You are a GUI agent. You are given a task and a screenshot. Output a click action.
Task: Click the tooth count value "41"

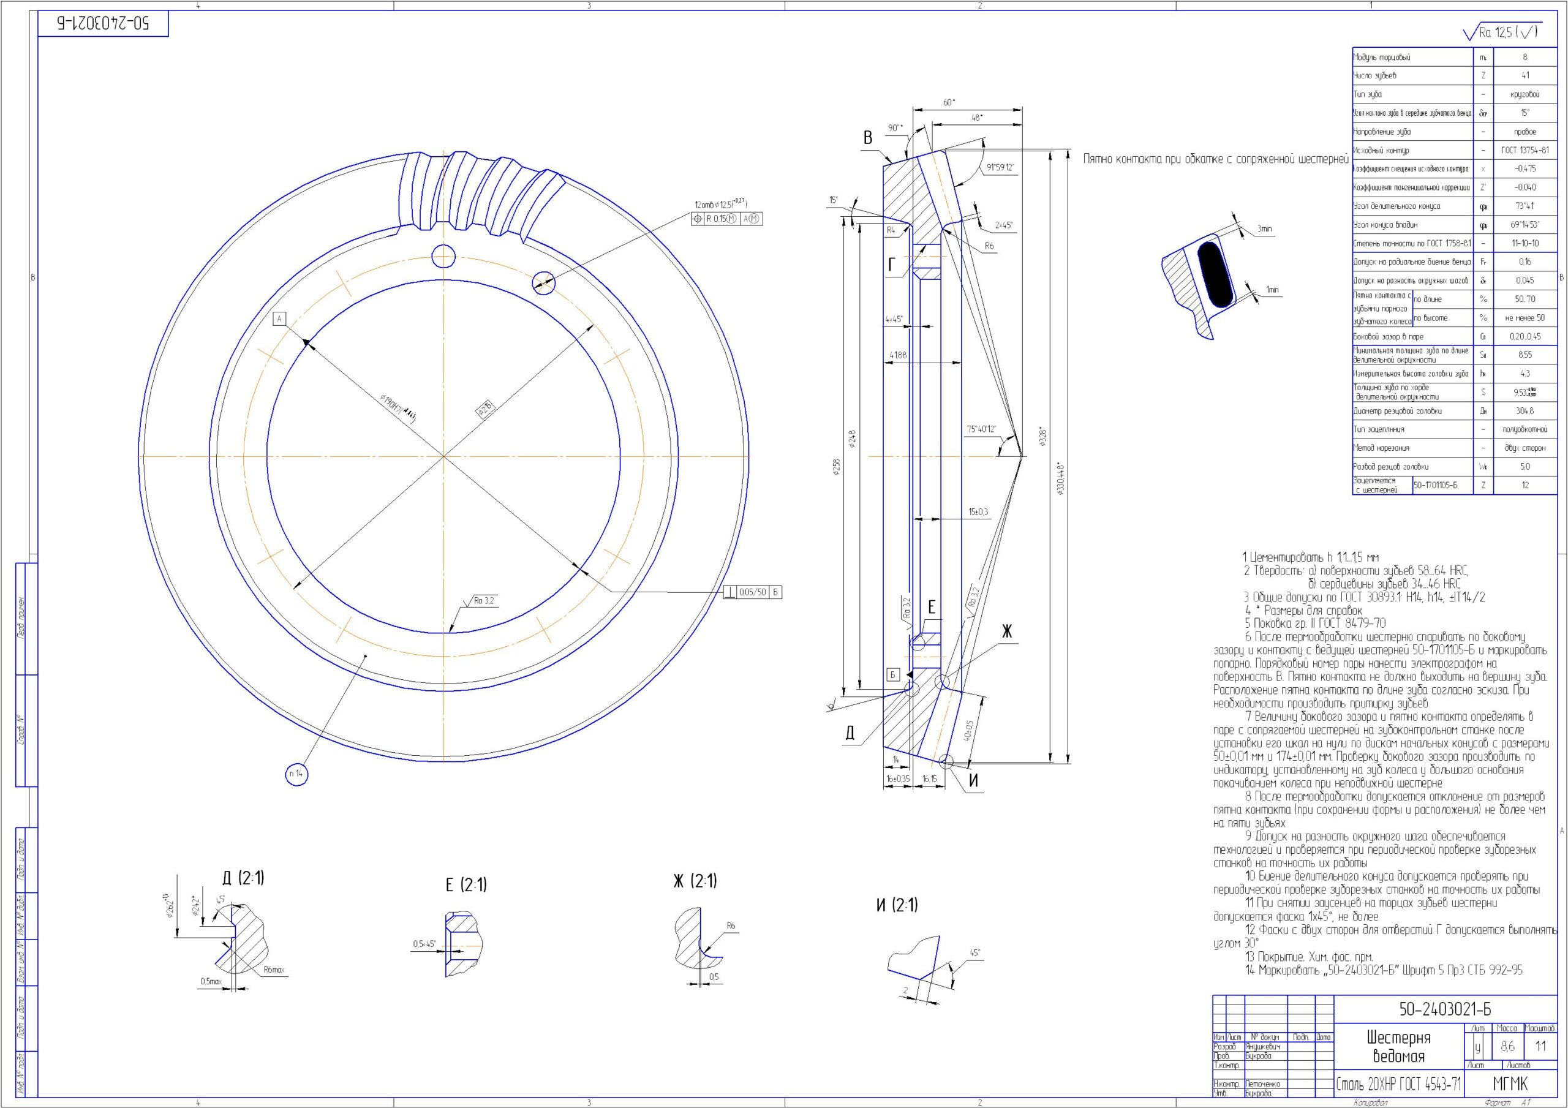click(x=1525, y=76)
